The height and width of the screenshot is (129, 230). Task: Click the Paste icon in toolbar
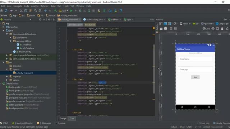point(30,11)
